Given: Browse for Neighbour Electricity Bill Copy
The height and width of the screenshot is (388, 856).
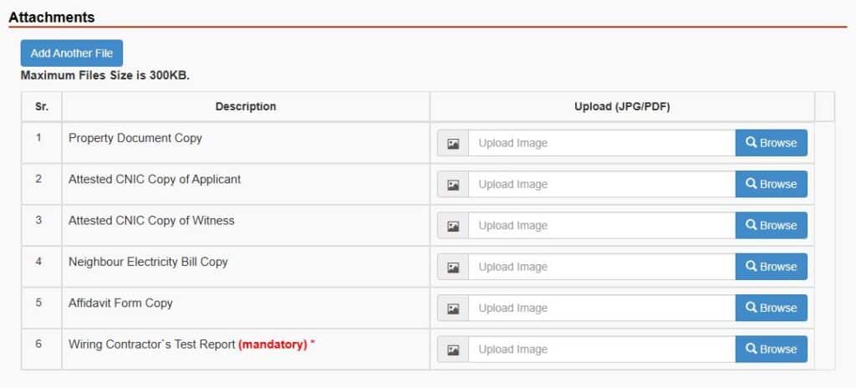Looking at the screenshot, I should (771, 267).
